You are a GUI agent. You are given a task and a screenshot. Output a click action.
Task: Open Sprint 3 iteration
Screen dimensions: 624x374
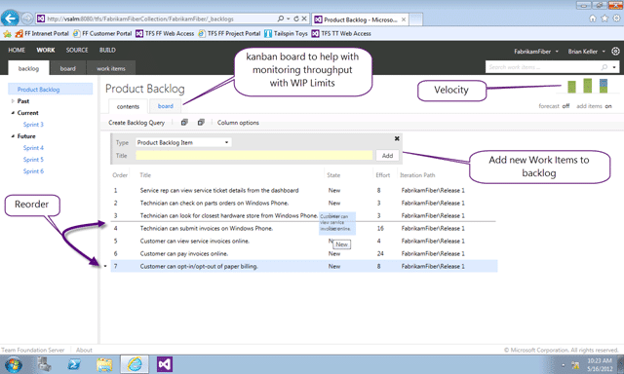[33, 125]
